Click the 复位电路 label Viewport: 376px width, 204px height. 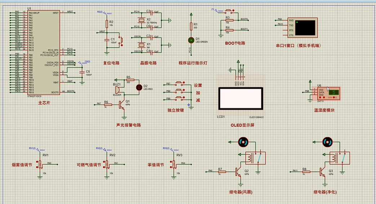coord(111,63)
